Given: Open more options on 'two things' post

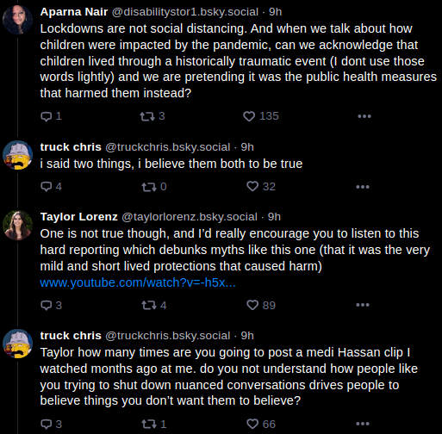Looking at the screenshot, I should 363,187.
